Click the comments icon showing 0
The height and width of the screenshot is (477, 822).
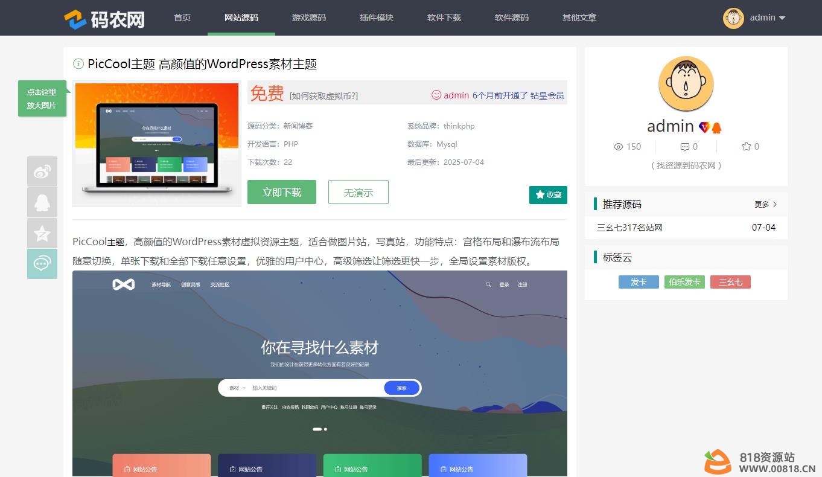coord(684,147)
